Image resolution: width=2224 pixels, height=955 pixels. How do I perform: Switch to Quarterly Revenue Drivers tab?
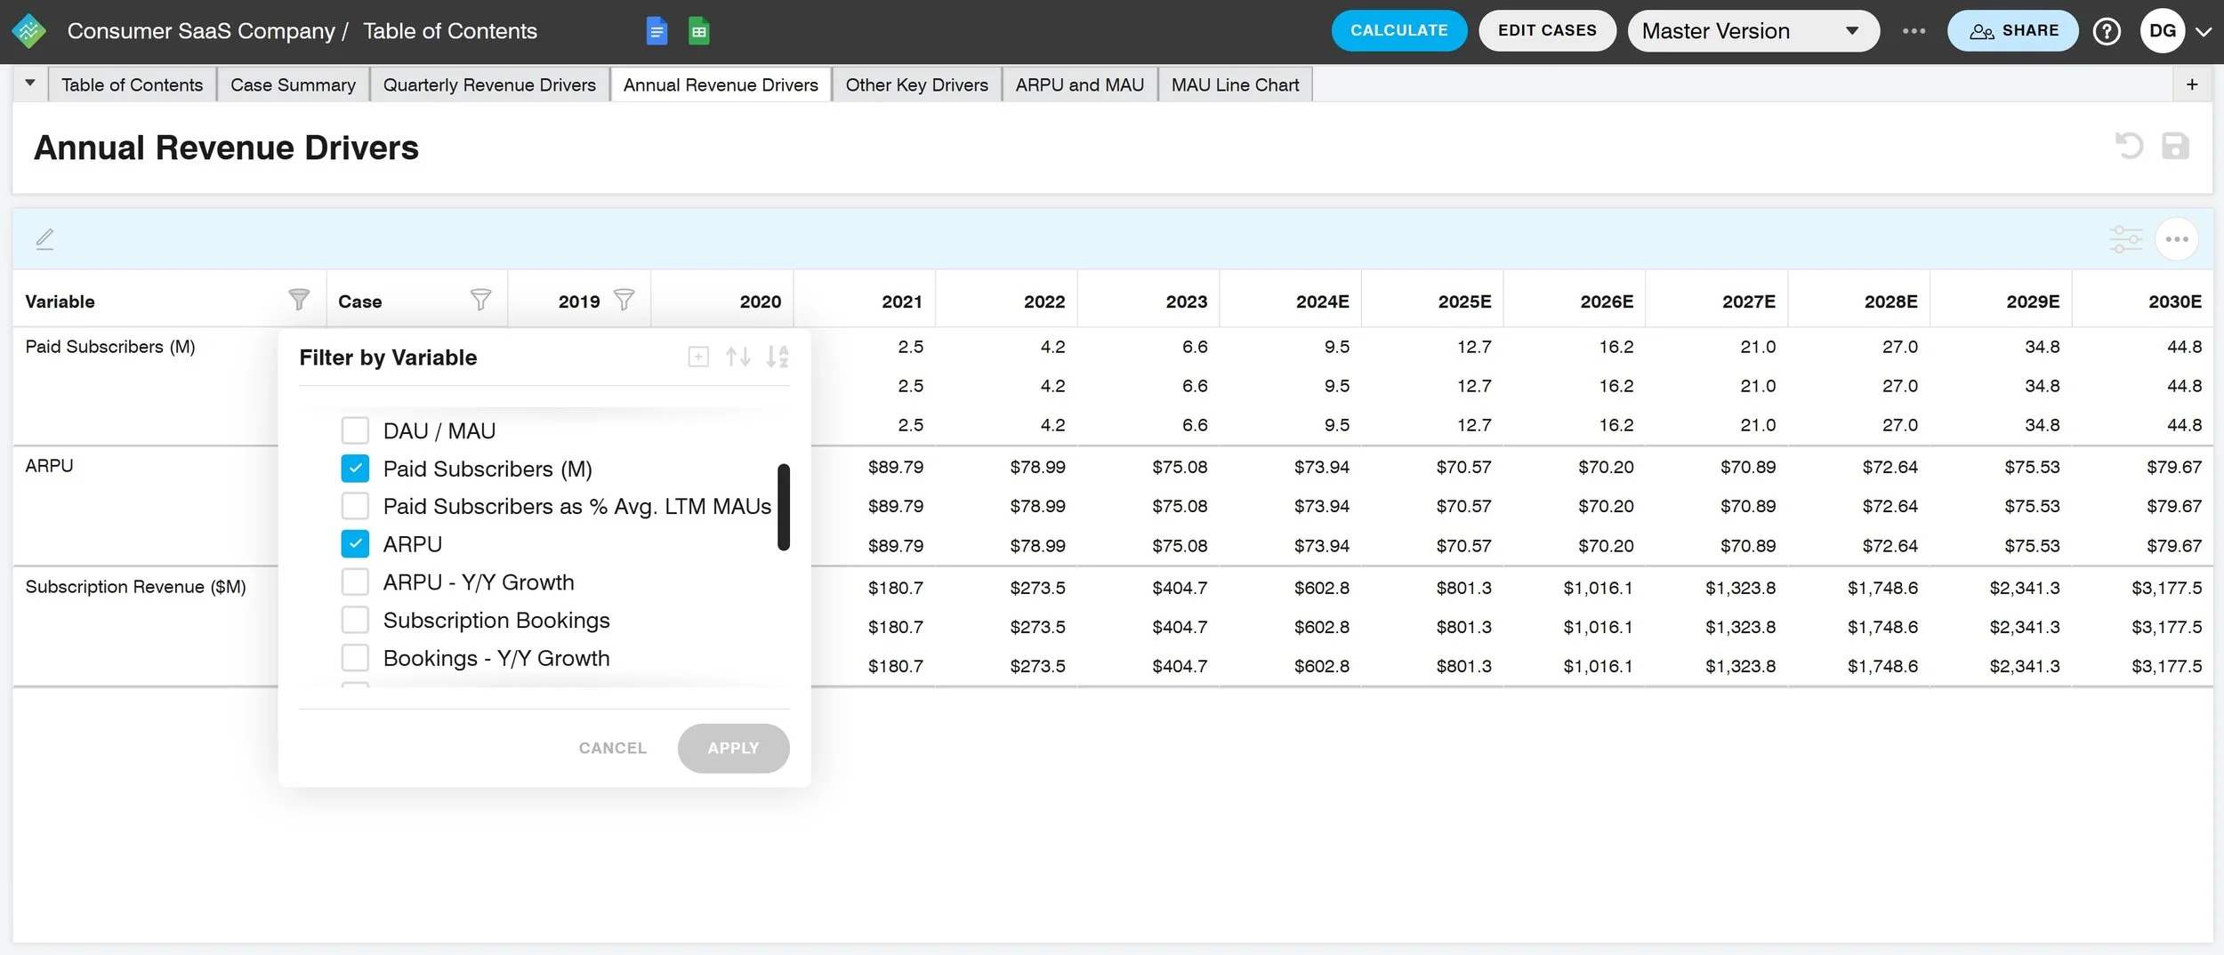[x=489, y=84]
